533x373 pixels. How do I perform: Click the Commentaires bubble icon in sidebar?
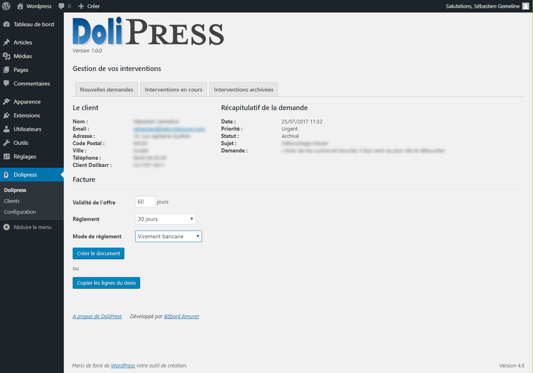pyautogui.click(x=6, y=83)
